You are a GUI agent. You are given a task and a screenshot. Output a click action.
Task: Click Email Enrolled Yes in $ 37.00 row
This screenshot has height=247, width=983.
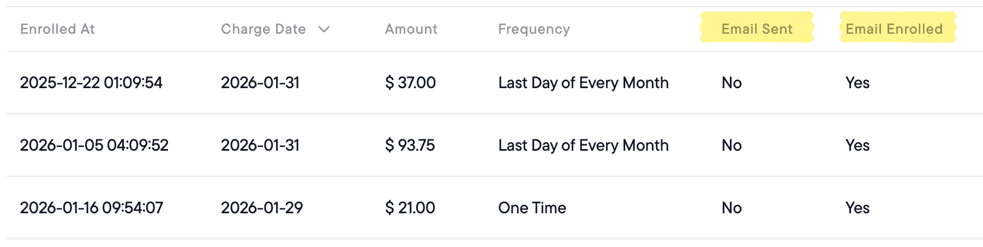click(857, 83)
